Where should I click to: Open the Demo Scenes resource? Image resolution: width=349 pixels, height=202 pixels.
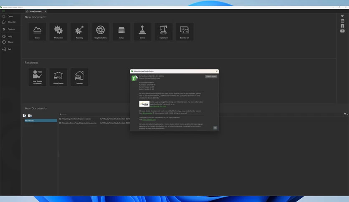pos(58,77)
